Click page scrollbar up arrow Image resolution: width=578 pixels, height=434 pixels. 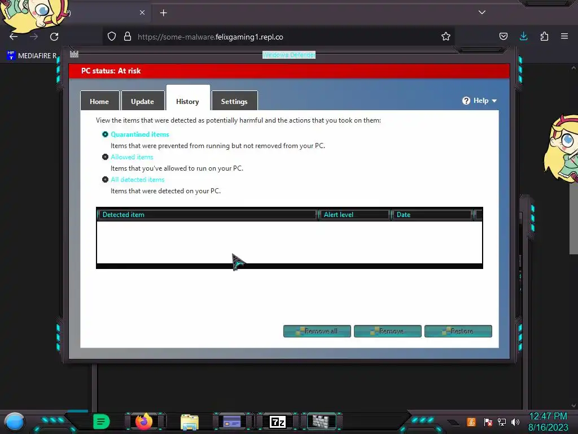coord(573,68)
